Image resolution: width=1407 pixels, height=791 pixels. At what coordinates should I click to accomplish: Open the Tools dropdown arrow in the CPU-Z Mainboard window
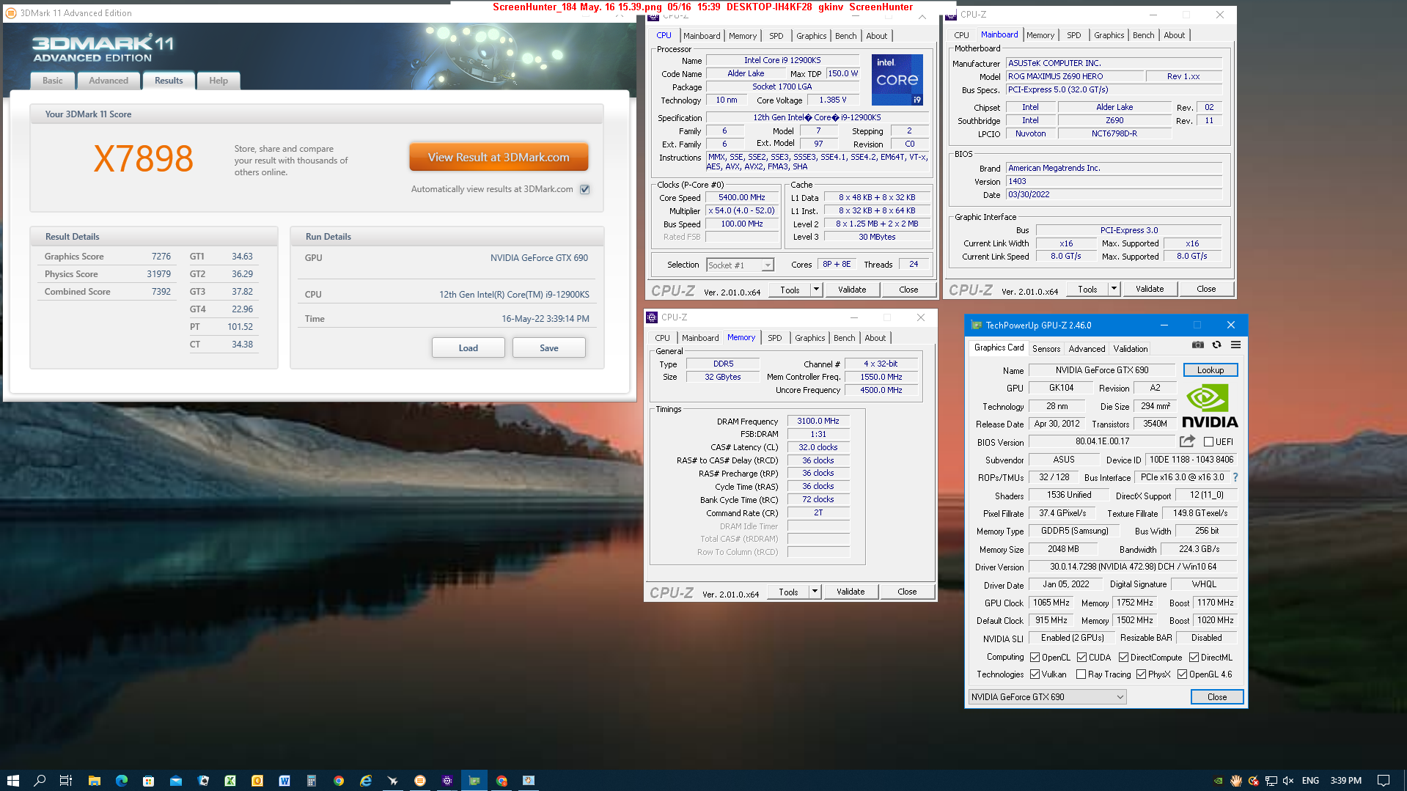(x=1114, y=289)
